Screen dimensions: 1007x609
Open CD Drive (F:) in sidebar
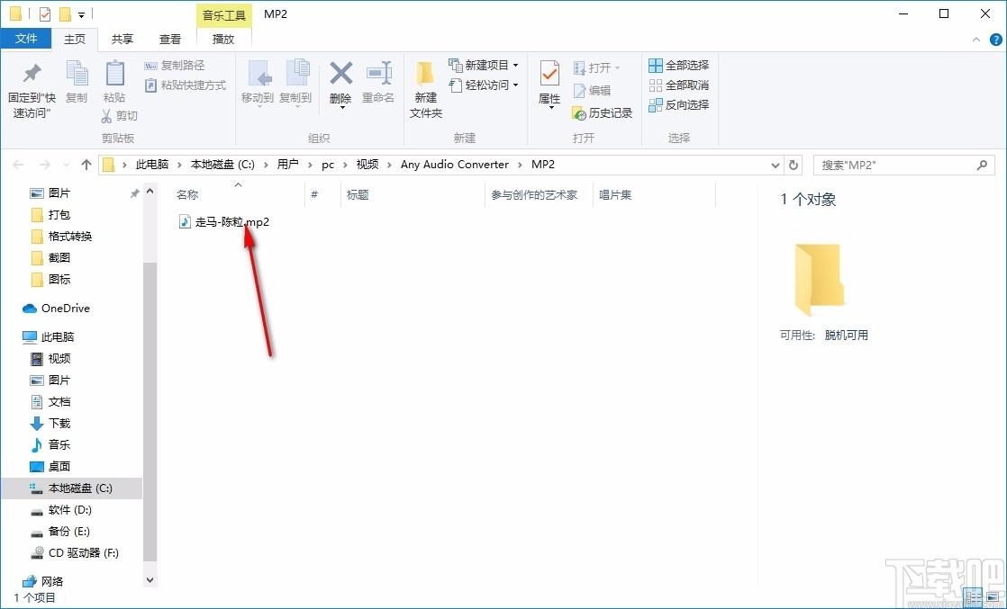[75, 552]
